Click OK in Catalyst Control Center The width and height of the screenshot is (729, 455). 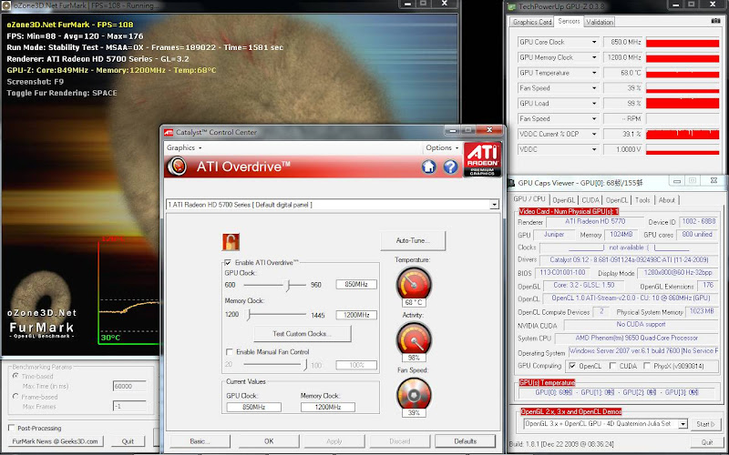point(269,441)
